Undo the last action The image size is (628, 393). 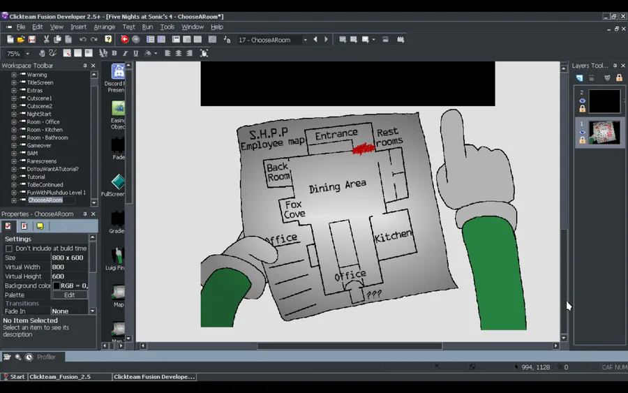tap(83, 39)
